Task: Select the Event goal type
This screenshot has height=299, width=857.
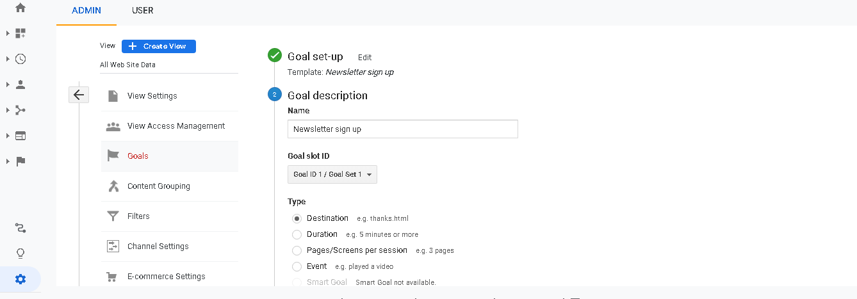Action: (x=297, y=266)
